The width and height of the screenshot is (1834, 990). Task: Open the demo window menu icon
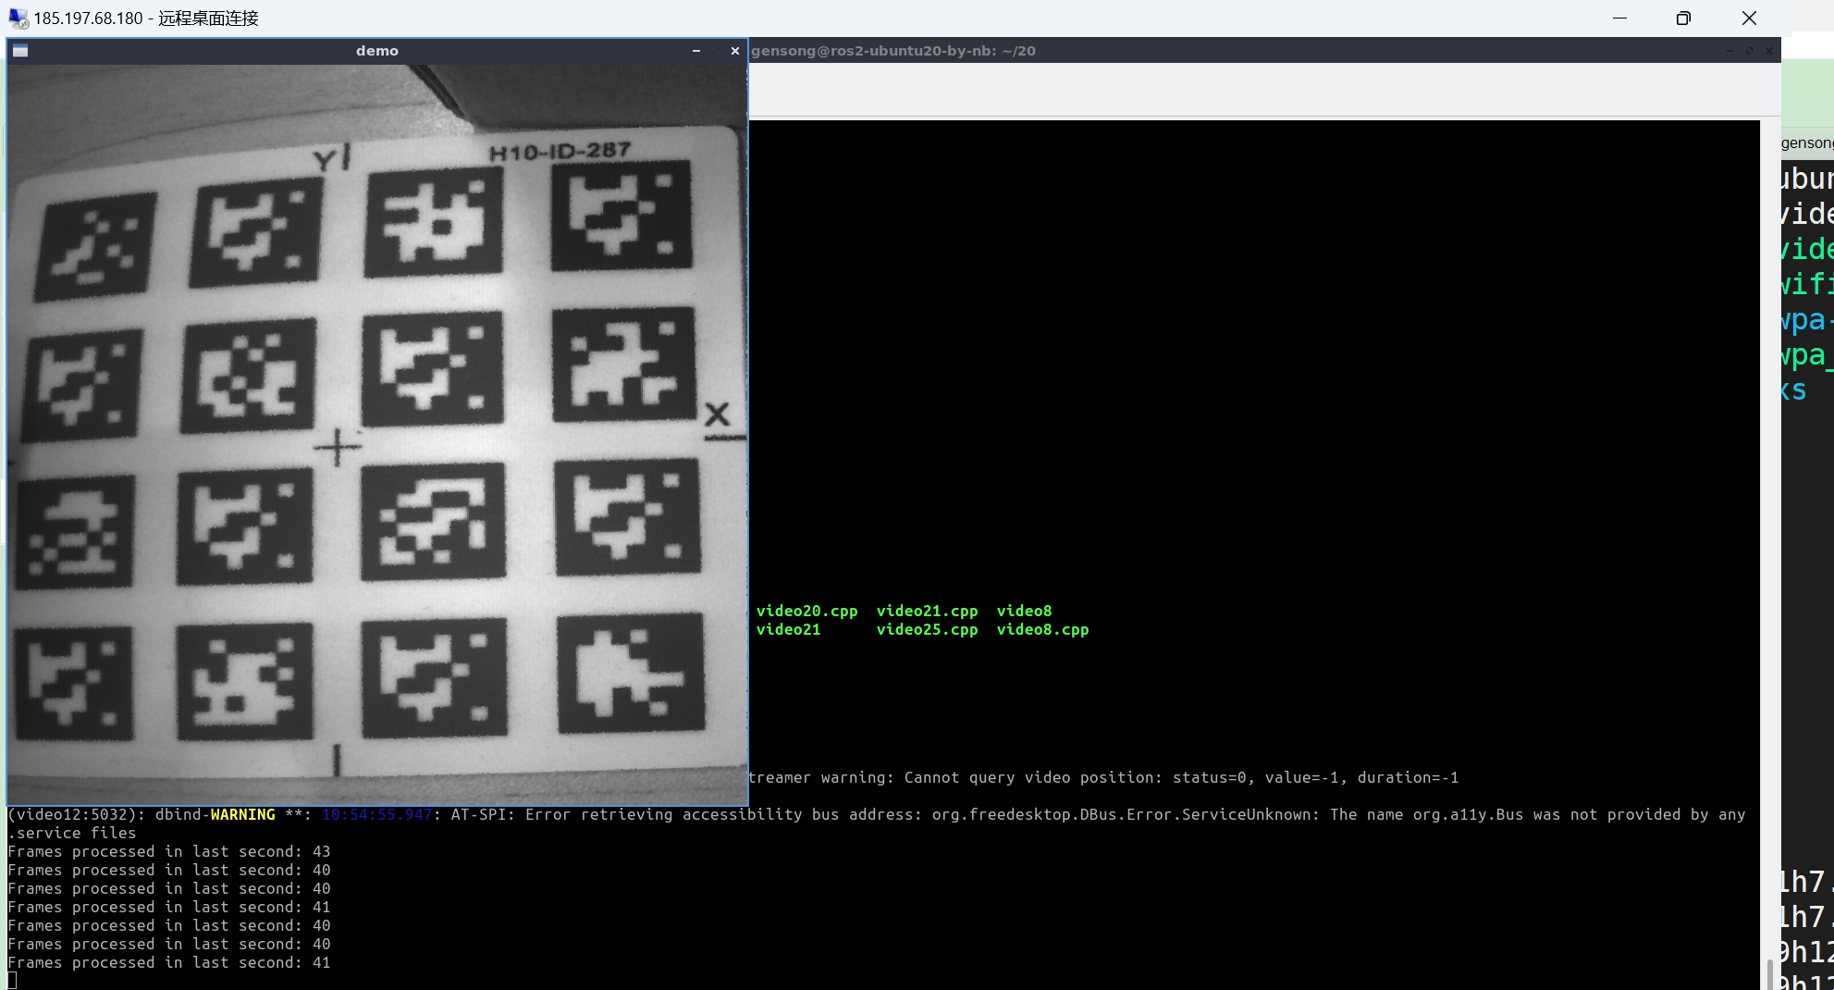pyautogui.click(x=20, y=51)
